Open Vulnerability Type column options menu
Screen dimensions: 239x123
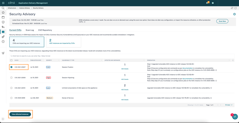pyautogui.click(x=102, y=60)
